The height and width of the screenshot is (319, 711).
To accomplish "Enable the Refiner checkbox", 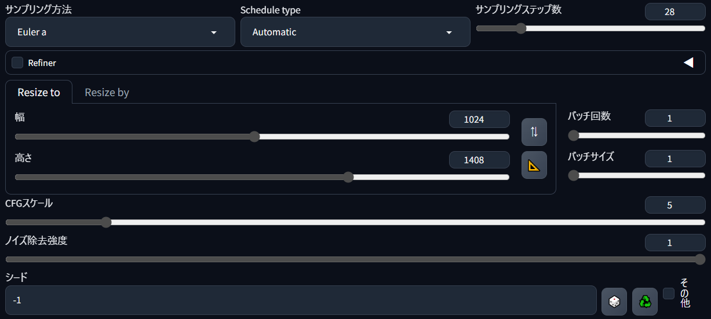I will tap(17, 63).
